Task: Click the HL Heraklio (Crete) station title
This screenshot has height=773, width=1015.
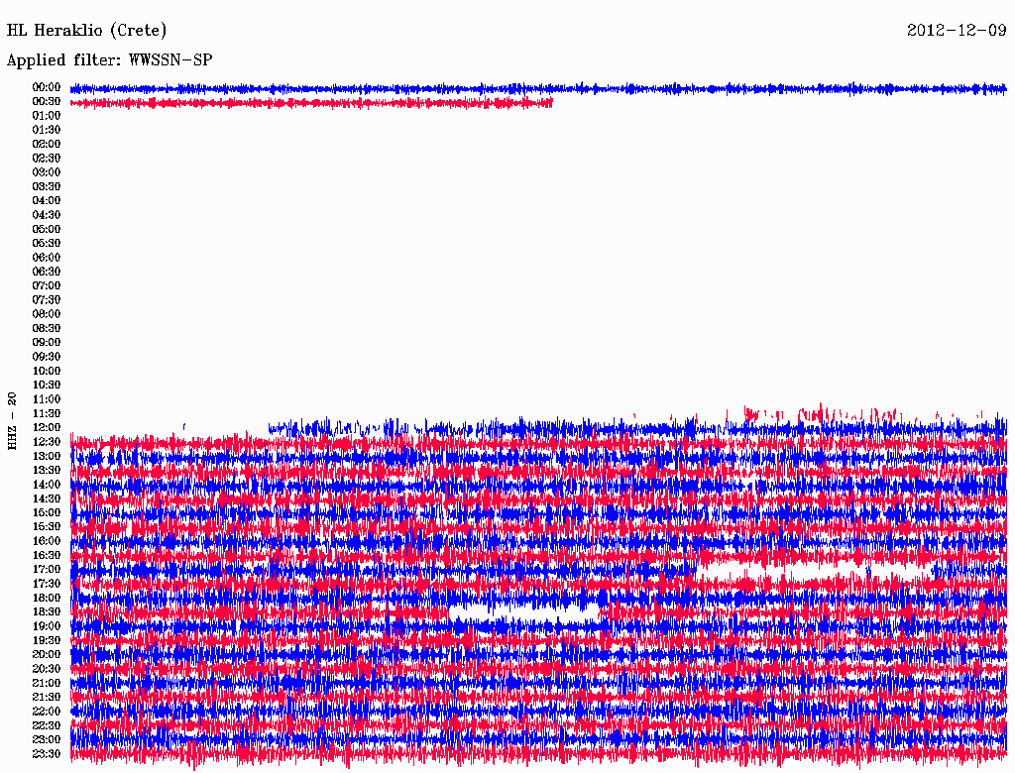Action: [87, 31]
